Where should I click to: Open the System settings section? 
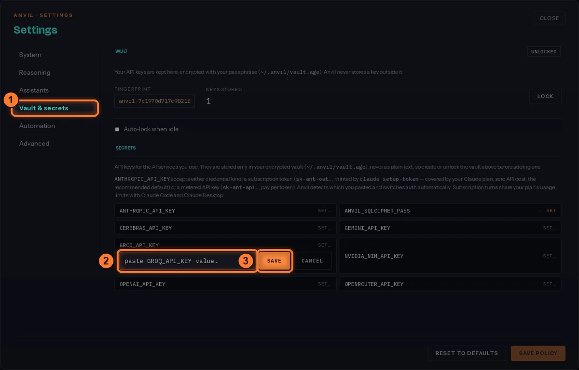tap(30, 55)
